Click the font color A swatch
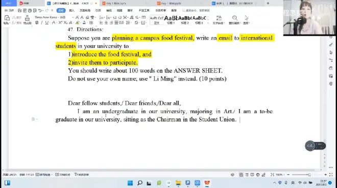337x188 pixels. pyautogui.click(x=84, y=22)
